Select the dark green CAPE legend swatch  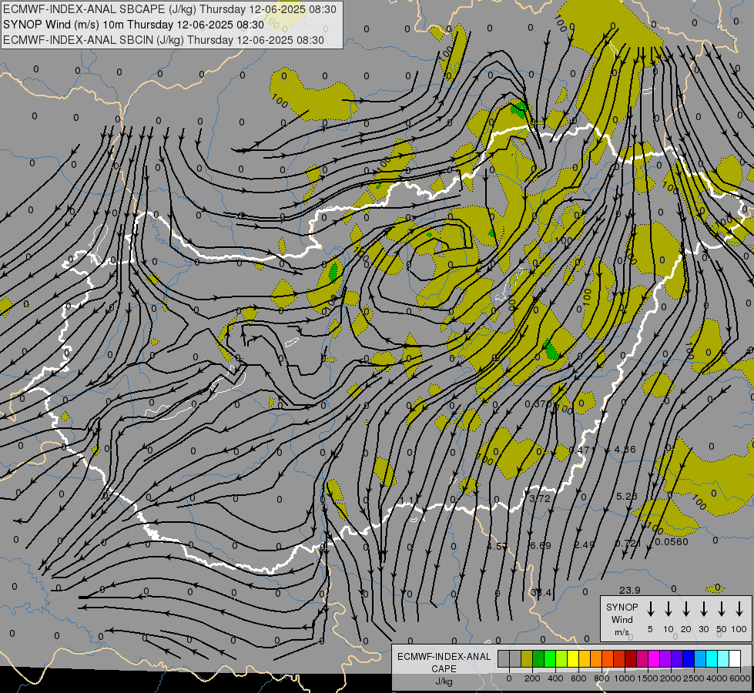pyautogui.click(x=538, y=658)
